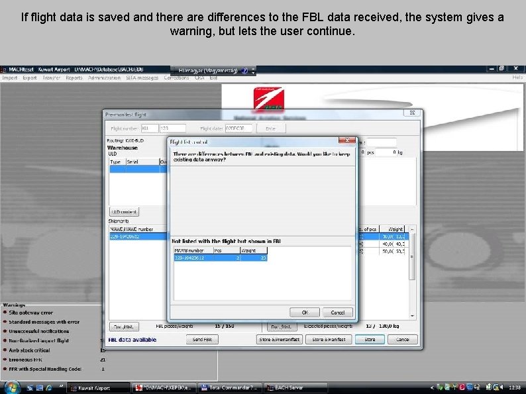The height and width of the screenshot is (394, 526).
Task: Click the language bar help icon
Action: click(244, 70)
